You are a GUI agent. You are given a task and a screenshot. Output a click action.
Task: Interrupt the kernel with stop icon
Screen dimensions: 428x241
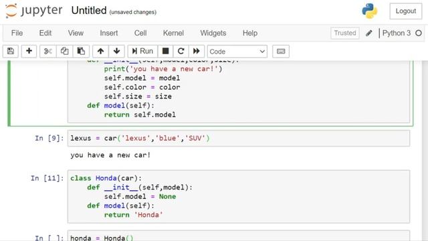coord(165,51)
